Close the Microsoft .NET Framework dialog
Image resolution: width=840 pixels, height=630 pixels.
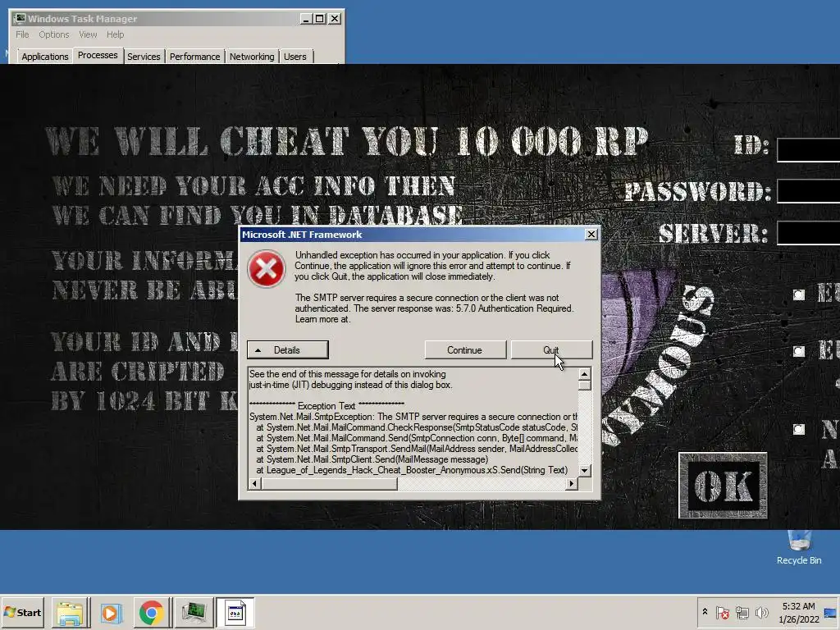pos(591,234)
